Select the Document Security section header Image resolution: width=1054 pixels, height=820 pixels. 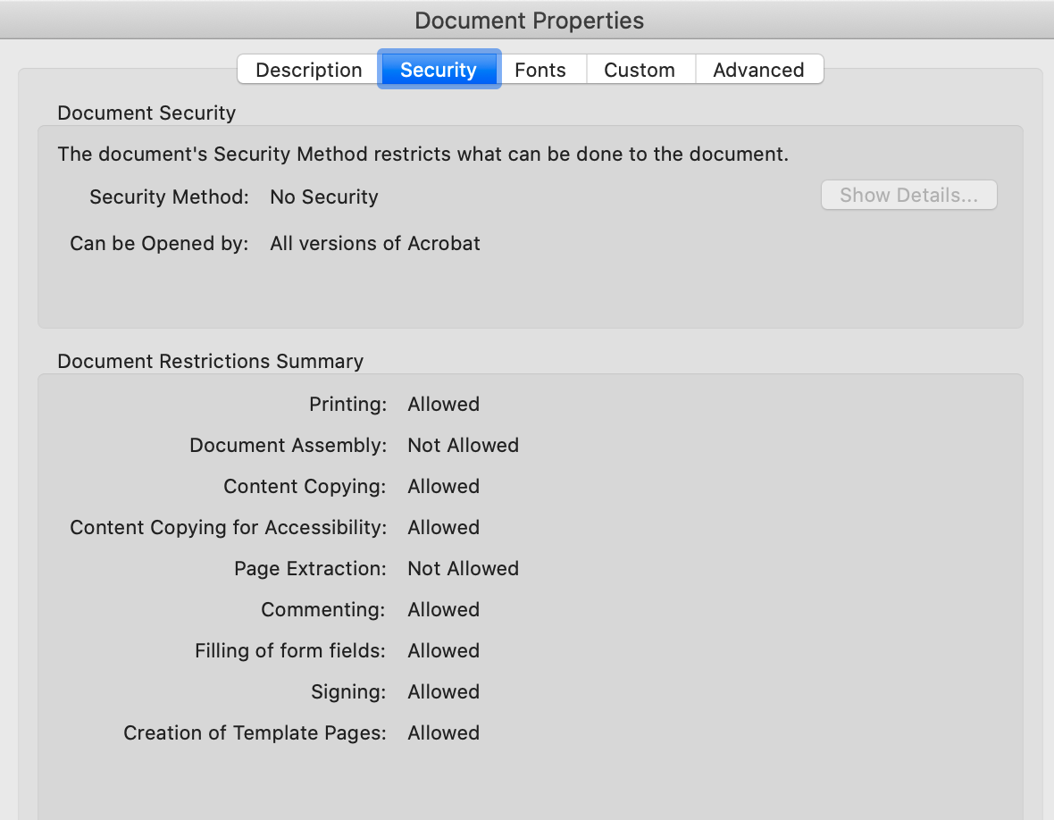146,113
